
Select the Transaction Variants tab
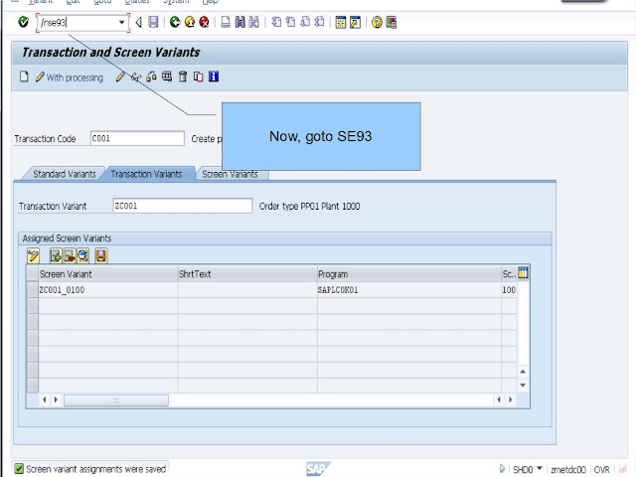point(146,174)
